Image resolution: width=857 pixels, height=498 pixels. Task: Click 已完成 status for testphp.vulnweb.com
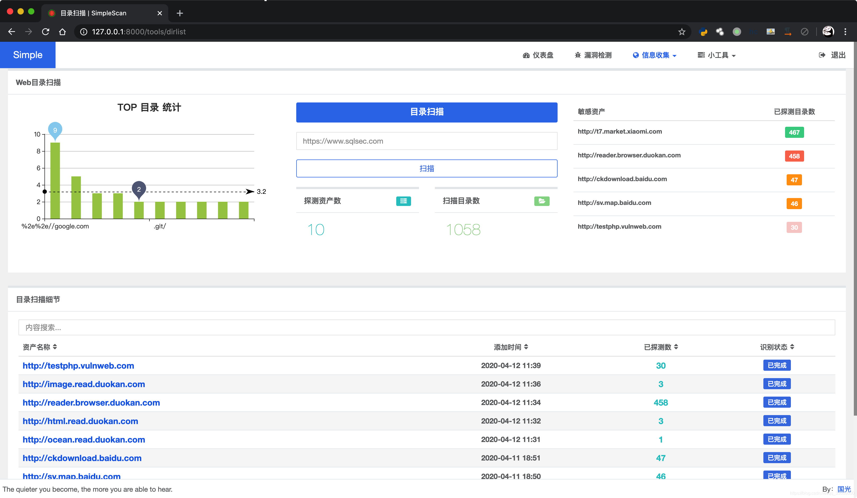pyautogui.click(x=777, y=365)
